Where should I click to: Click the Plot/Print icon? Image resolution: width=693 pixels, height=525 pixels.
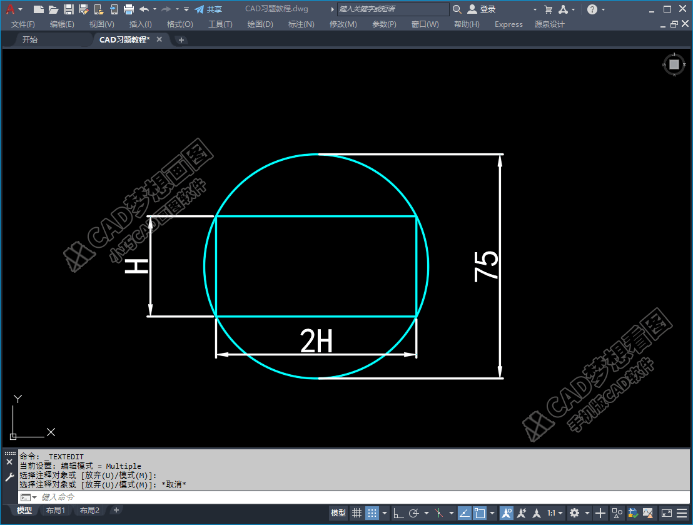pyautogui.click(x=129, y=9)
